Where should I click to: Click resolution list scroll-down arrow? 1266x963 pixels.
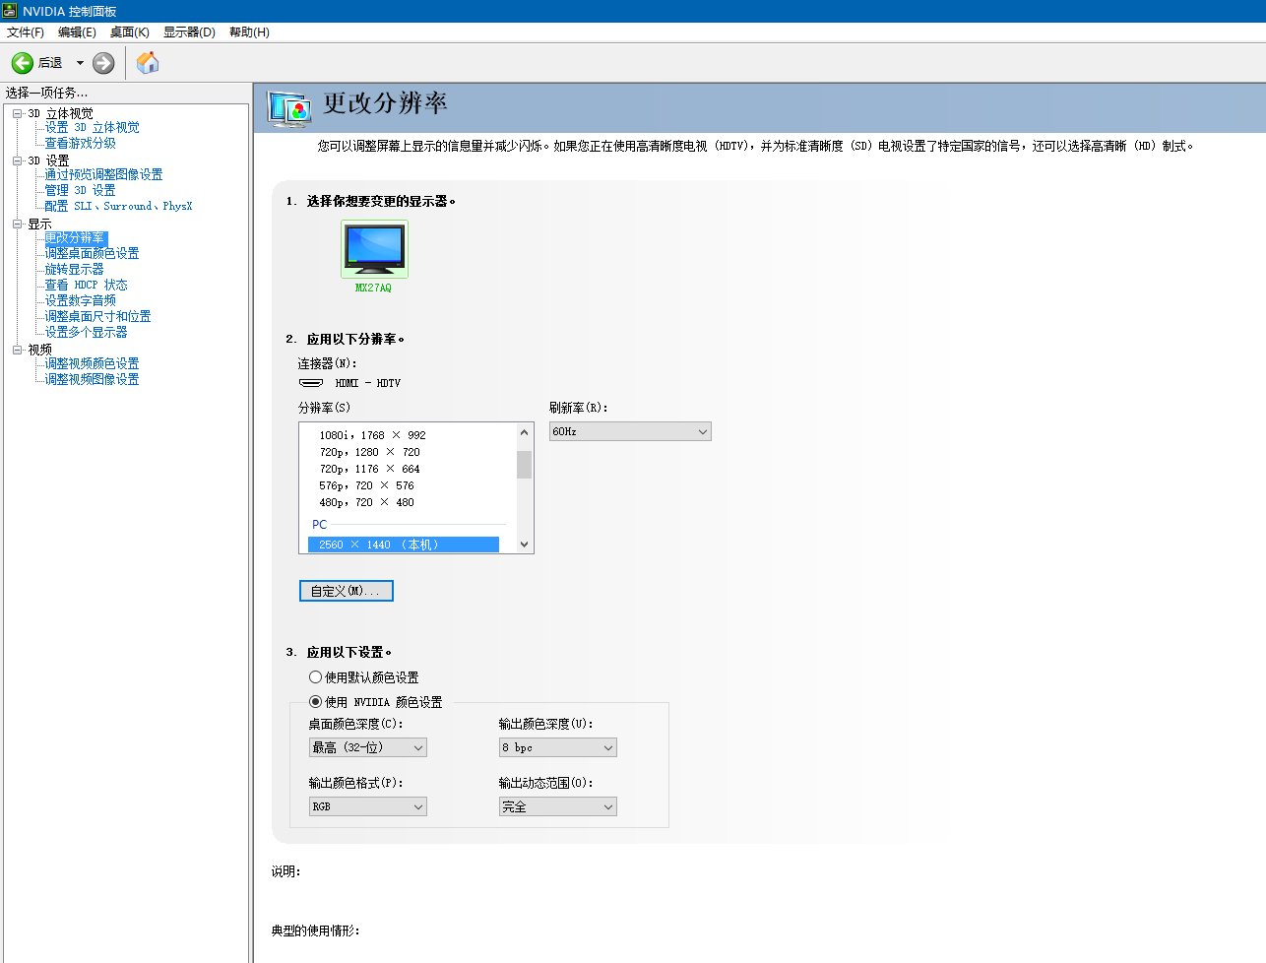(x=524, y=545)
